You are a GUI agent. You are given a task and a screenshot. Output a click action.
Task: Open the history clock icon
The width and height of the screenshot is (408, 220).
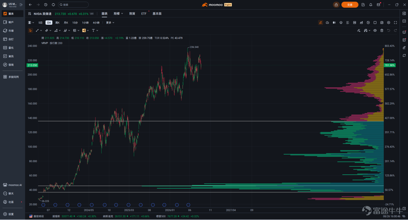(46, 5)
